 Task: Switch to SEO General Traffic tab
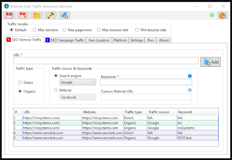tap(25, 40)
